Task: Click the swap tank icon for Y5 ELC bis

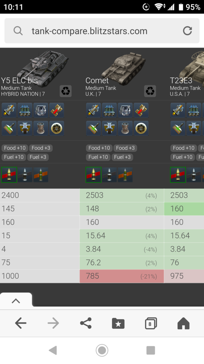Action: 66,91
